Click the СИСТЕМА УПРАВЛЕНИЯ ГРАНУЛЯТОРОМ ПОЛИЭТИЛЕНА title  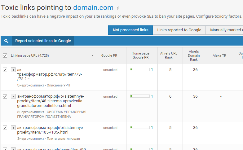click(51, 114)
